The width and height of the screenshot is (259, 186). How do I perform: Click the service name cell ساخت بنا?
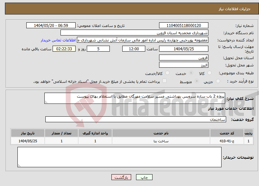(x=161, y=141)
